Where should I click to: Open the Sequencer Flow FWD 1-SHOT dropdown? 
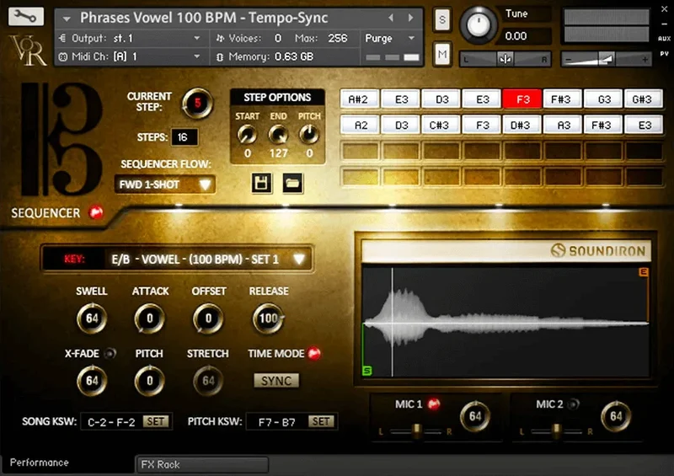click(164, 185)
